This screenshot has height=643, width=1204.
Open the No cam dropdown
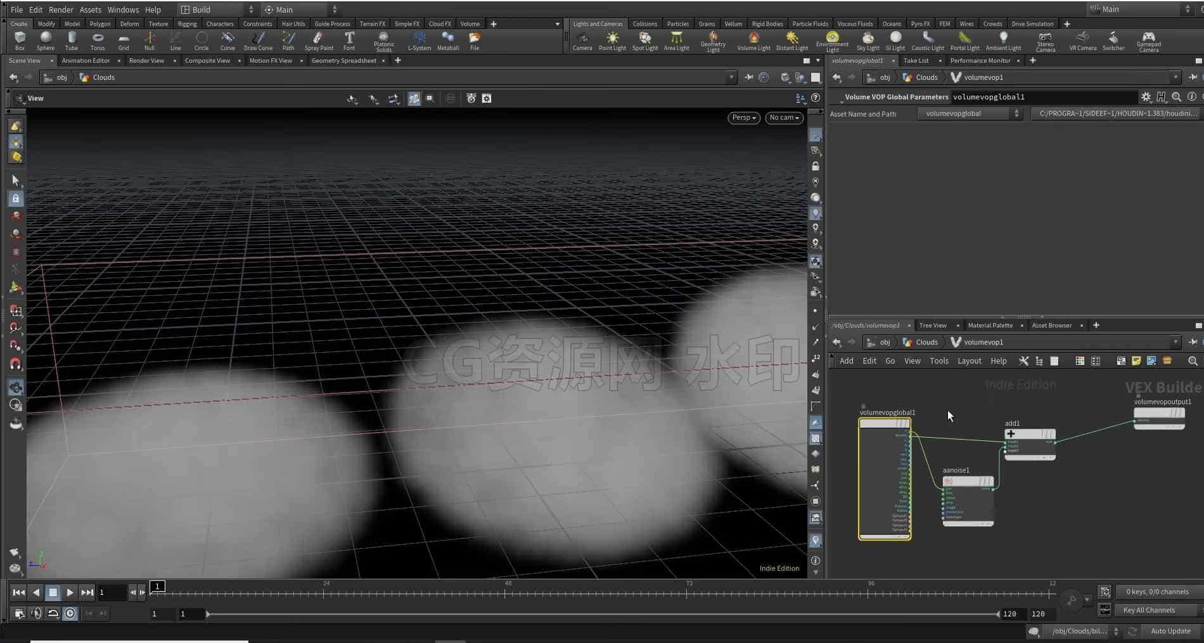pos(784,117)
